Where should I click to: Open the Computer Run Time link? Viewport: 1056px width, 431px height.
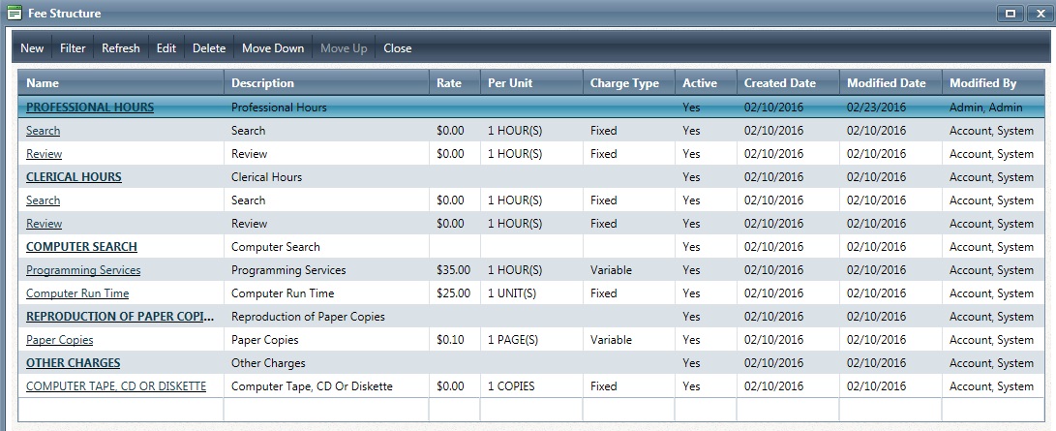[77, 293]
